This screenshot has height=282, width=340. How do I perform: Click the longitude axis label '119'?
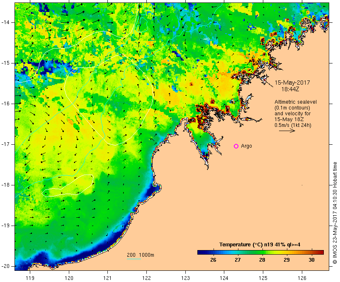point(30,278)
